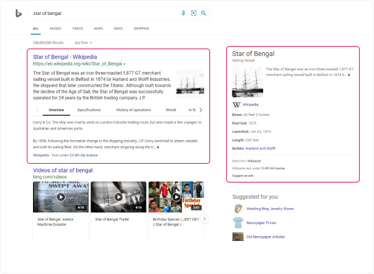Click the Star of Bengal Trailer title
The height and width of the screenshot is (274, 374).
[x=112, y=219]
